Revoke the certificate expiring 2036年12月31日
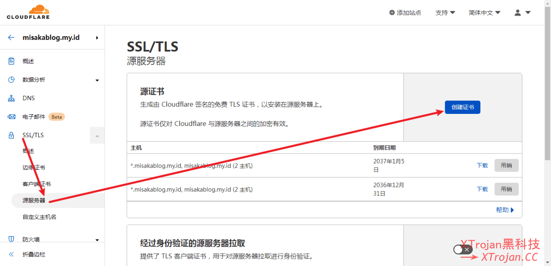Screen dimensions: 551x266 (506, 189)
